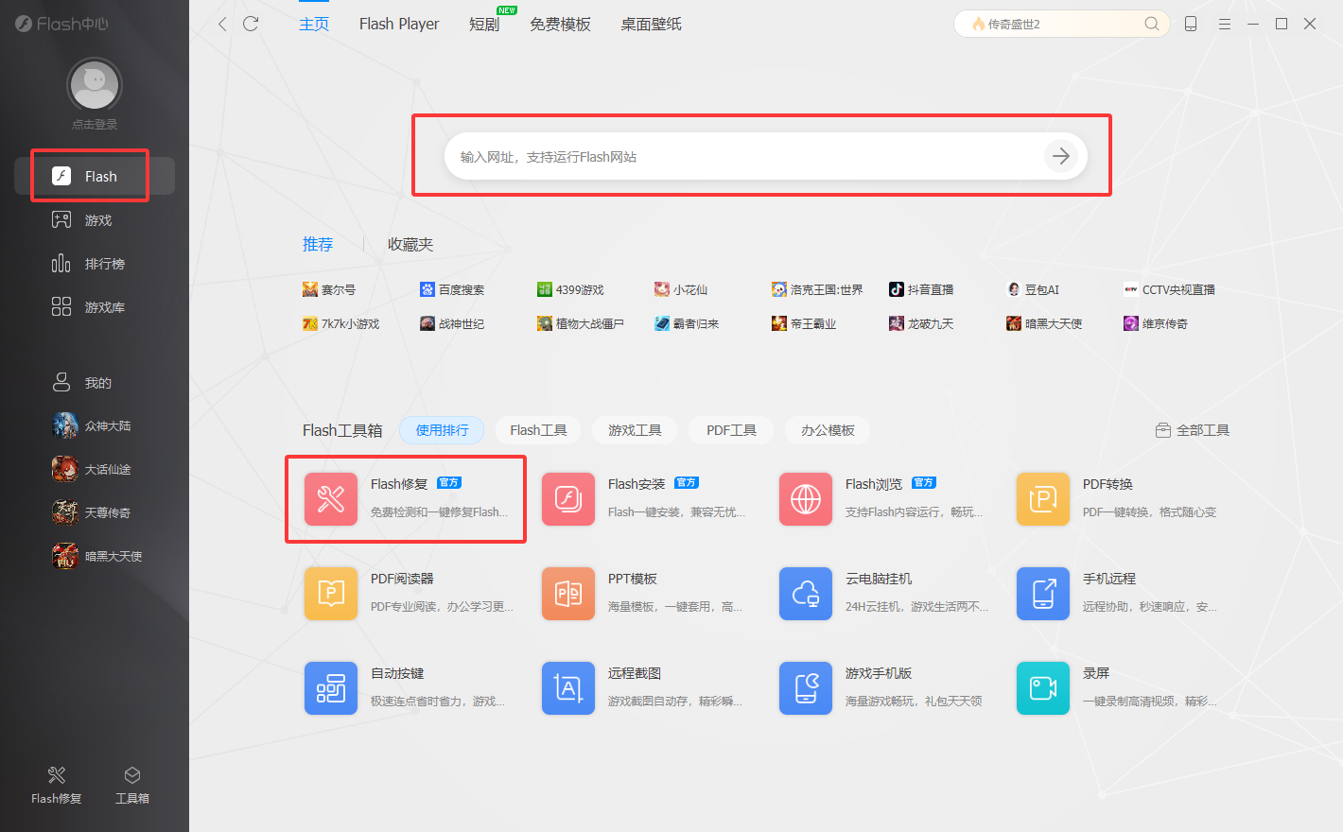The image size is (1343, 832).
Task: Click the URL address input field
Action: pos(738,157)
